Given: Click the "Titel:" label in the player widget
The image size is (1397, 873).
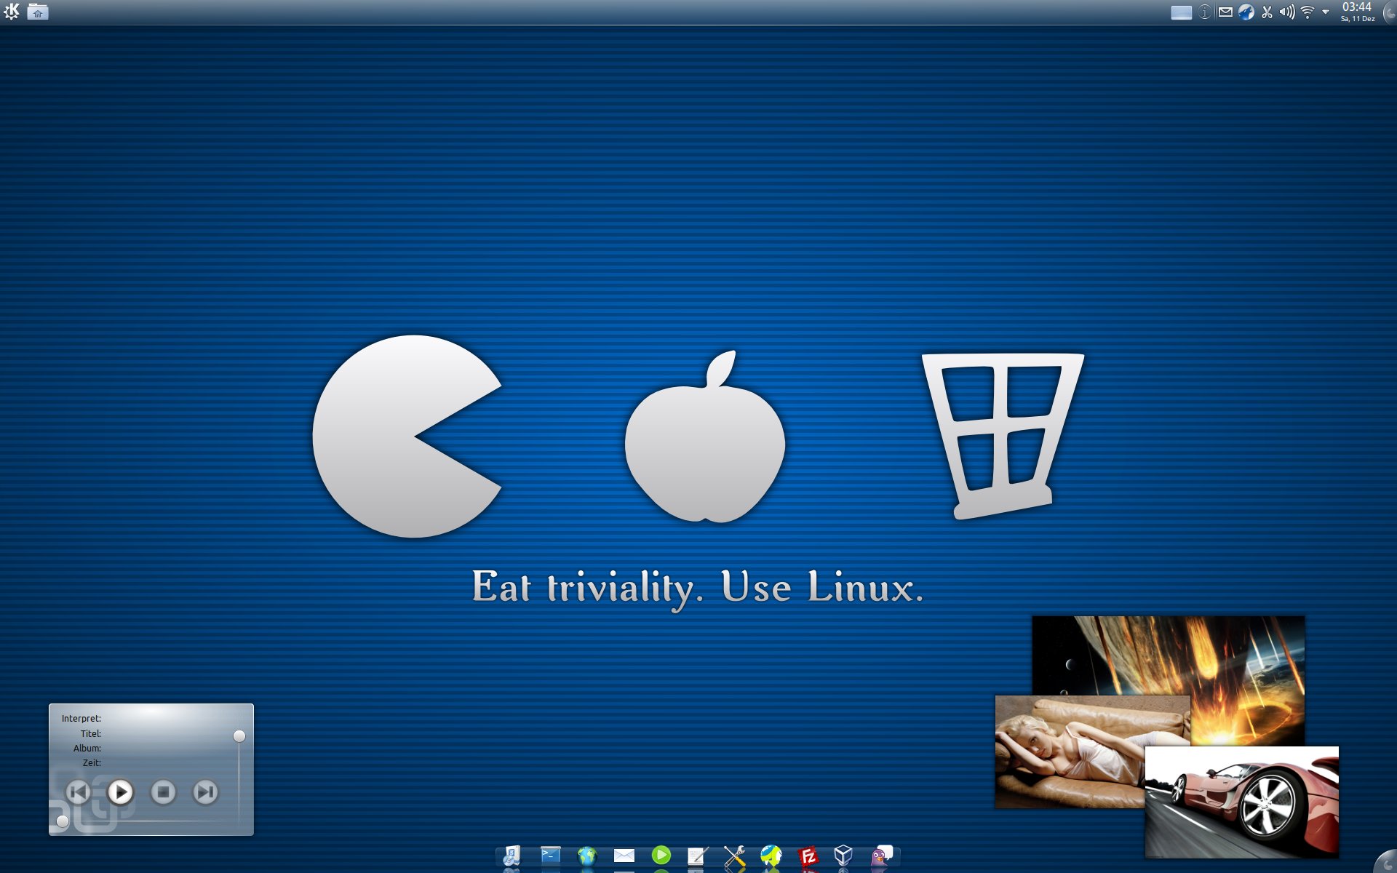Looking at the screenshot, I should point(91,734).
